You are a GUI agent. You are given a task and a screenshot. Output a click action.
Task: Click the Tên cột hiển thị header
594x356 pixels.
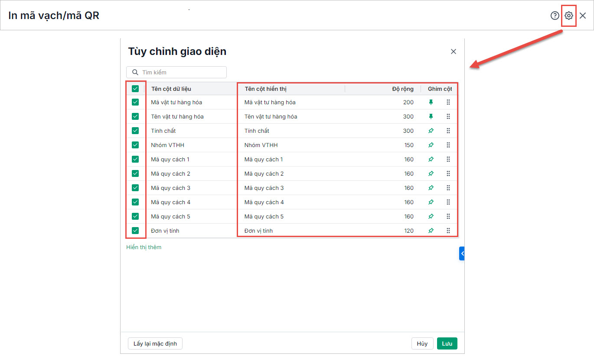(x=266, y=89)
